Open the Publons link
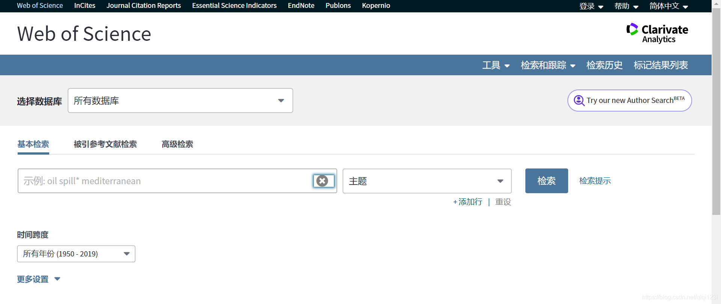Screen dimensions: 721x304 [x=338, y=6]
